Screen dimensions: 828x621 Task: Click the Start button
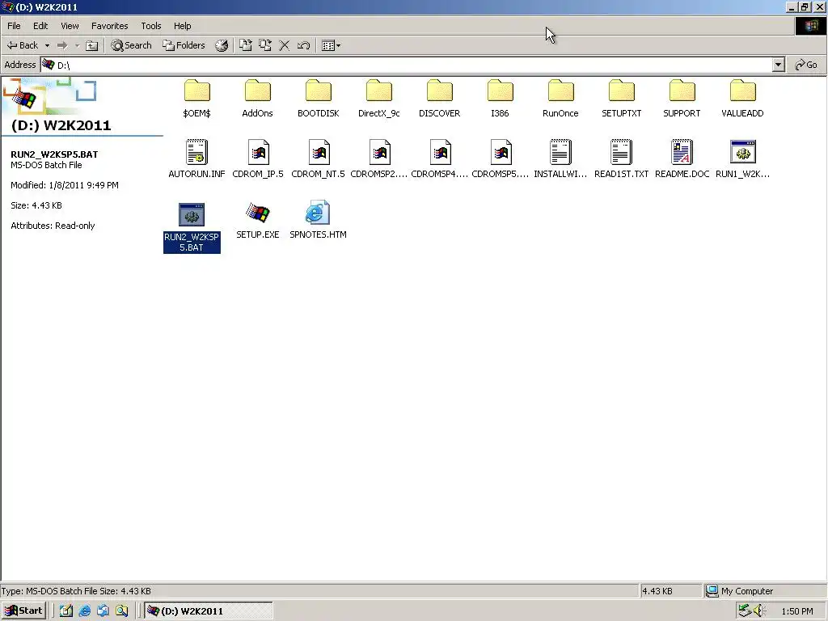coord(23,611)
